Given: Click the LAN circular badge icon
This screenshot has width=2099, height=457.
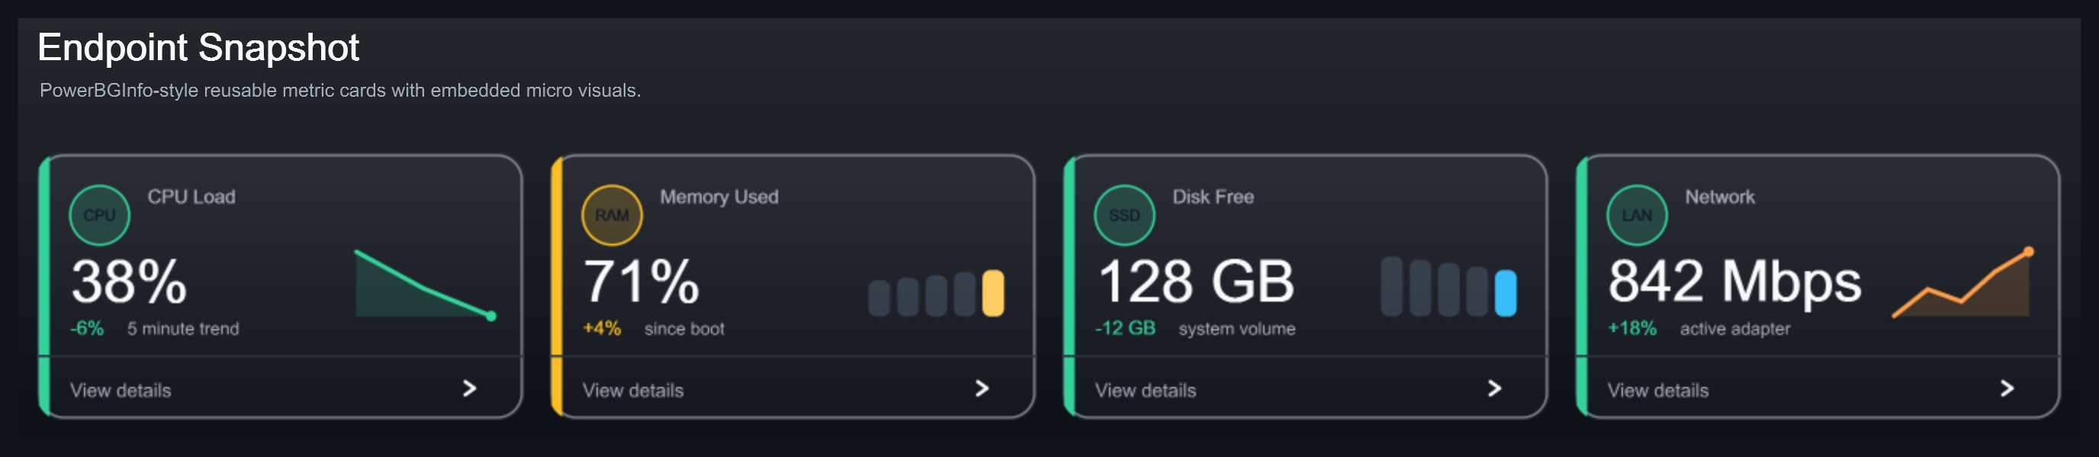Looking at the screenshot, I should point(1637,216).
